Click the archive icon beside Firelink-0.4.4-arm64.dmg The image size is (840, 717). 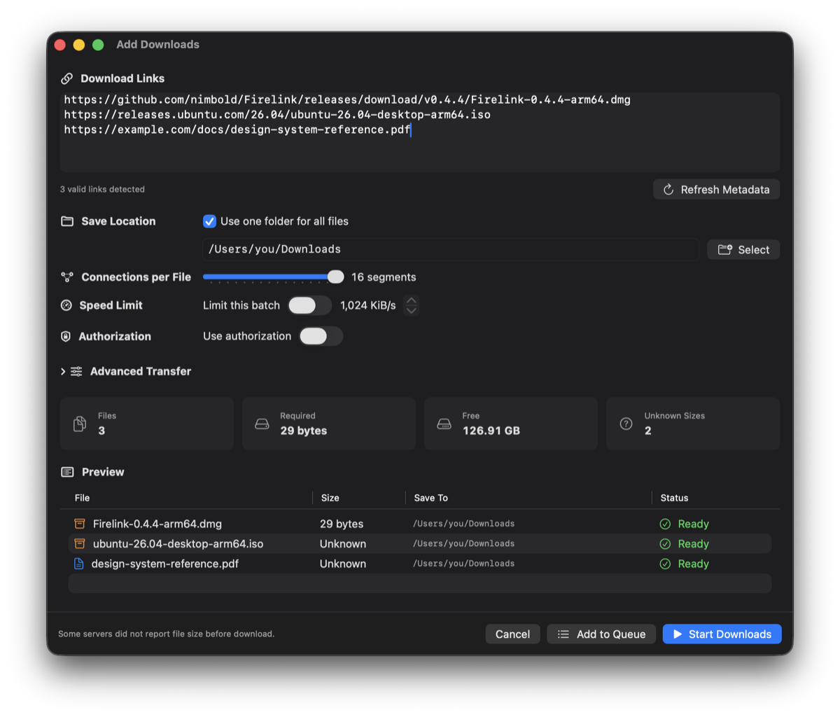80,524
